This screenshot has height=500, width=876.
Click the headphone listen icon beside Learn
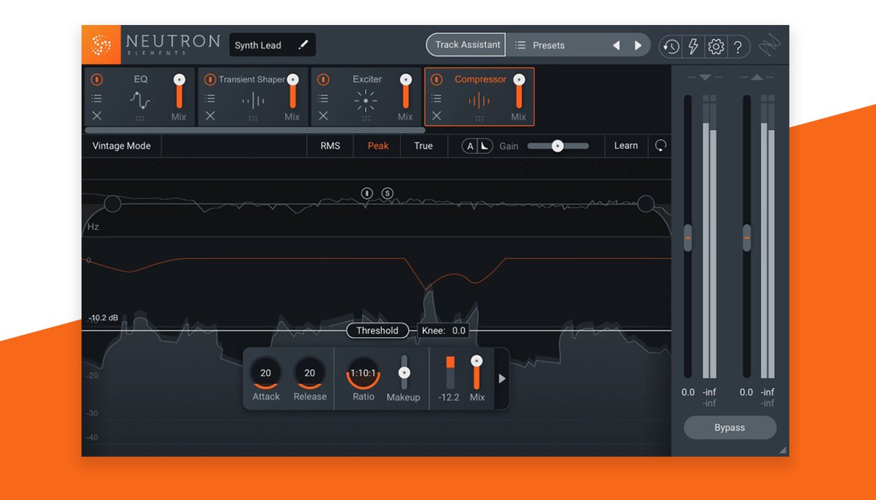point(659,146)
